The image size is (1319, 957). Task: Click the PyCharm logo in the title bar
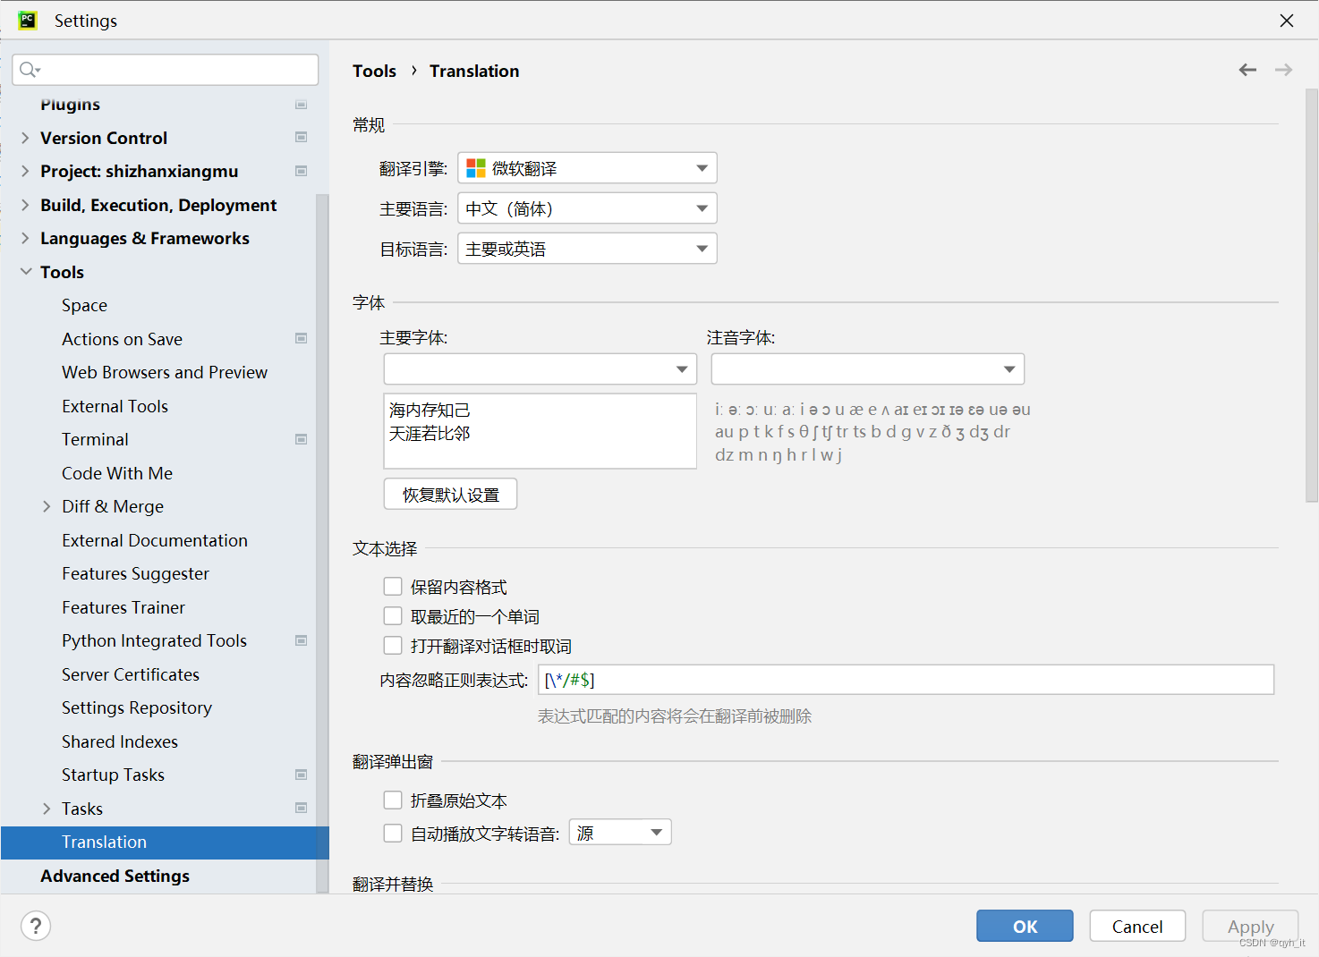26,19
